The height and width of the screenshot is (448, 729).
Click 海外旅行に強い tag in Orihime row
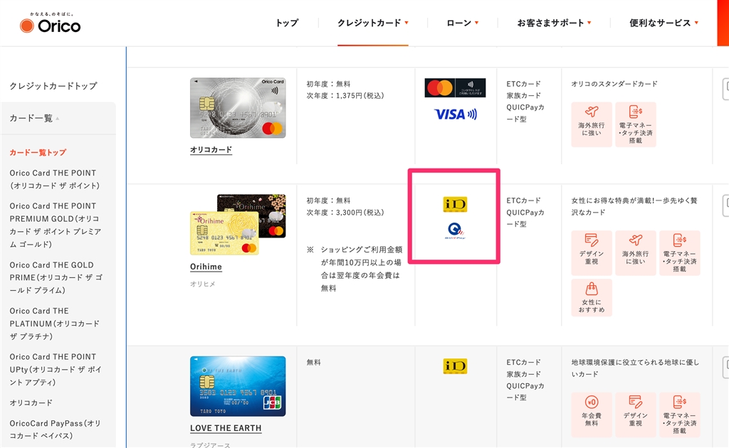[x=636, y=253]
